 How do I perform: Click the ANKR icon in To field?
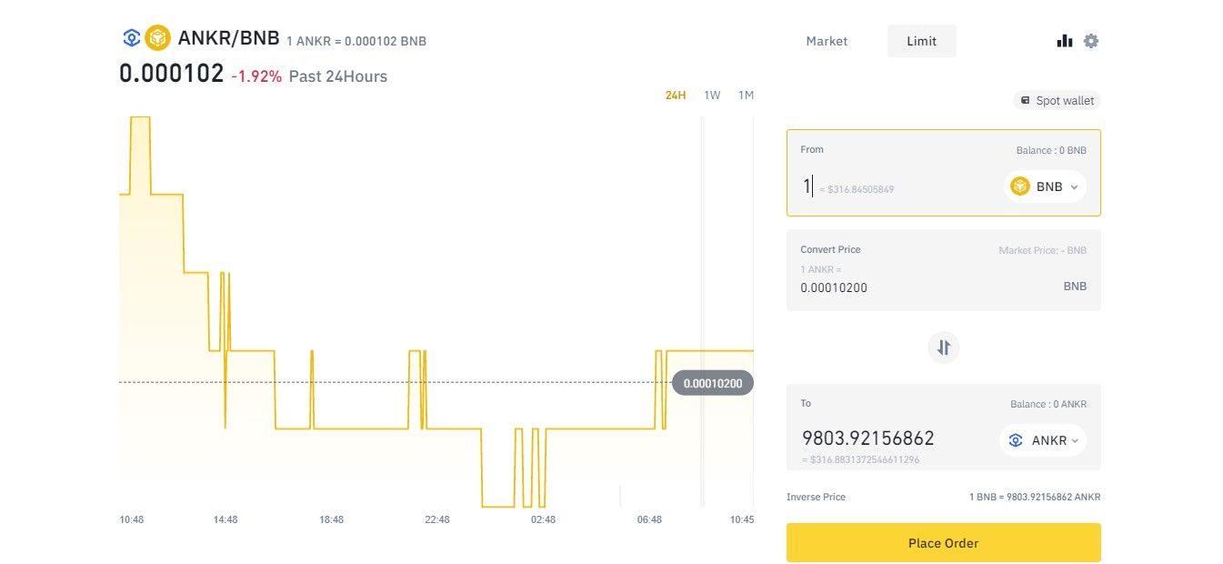(1016, 440)
